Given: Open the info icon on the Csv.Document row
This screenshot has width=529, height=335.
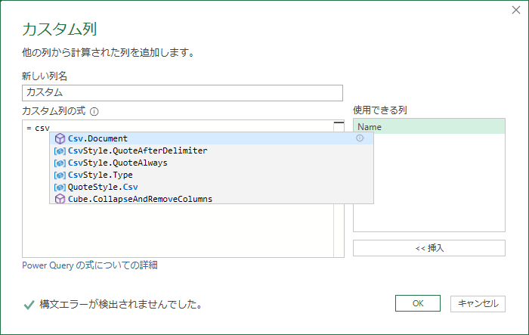Looking at the screenshot, I should coord(360,138).
